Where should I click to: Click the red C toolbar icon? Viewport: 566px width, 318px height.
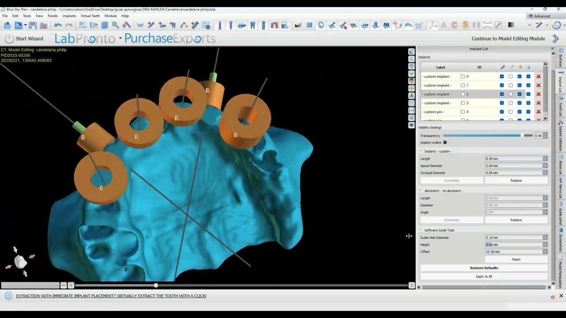pos(454,26)
